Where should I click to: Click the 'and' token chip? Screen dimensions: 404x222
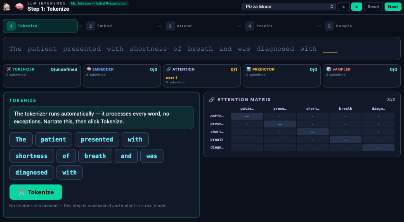[x=126, y=156]
